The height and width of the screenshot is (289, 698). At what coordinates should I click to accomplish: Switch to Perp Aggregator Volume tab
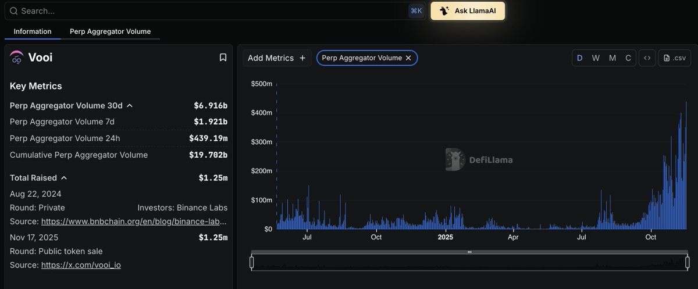(x=110, y=31)
